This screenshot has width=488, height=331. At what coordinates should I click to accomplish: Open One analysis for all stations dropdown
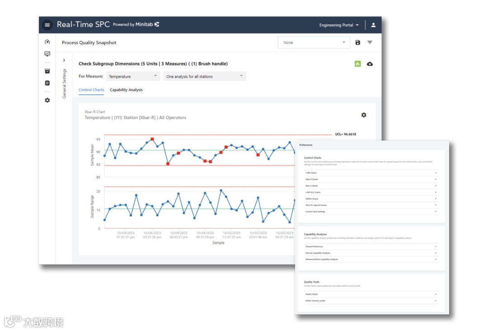point(205,76)
